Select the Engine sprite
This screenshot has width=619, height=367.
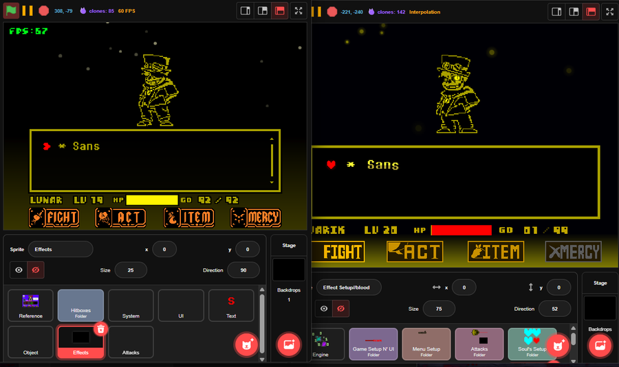[x=327, y=344]
